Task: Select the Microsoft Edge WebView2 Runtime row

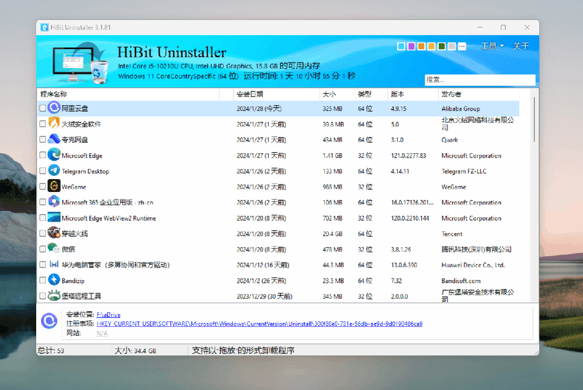Action: [278, 218]
